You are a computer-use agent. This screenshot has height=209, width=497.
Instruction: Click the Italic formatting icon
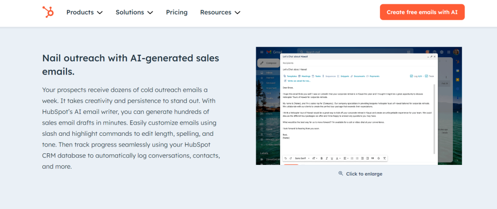pos(328,158)
